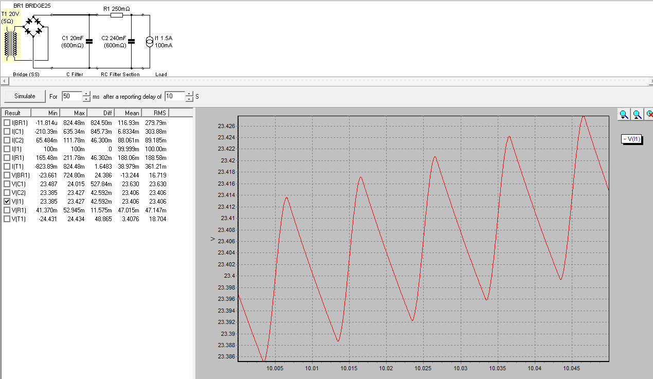
Task: Enable the I(I1) trace checkbox
Action: 7,149
